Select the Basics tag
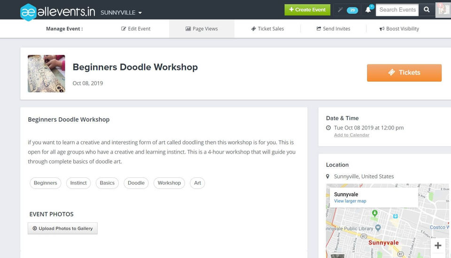The image size is (451, 258). pos(107,183)
